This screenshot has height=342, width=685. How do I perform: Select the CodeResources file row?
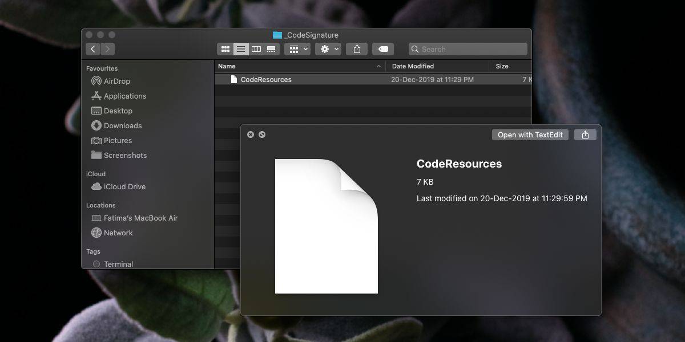tap(373, 80)
